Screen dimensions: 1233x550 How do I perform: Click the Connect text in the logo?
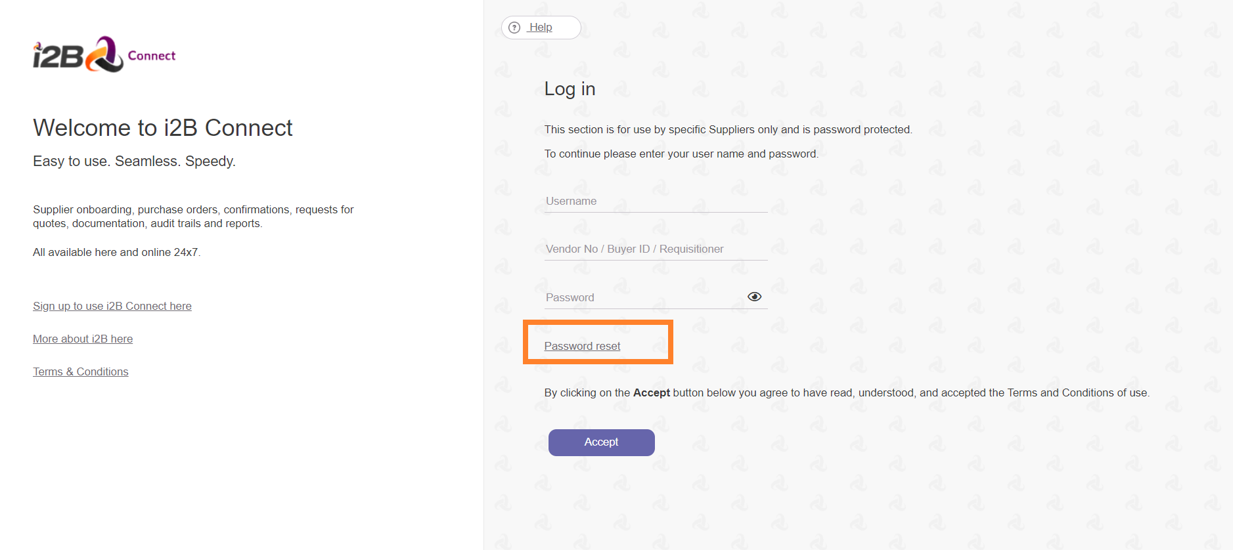[x=152, y=56]
